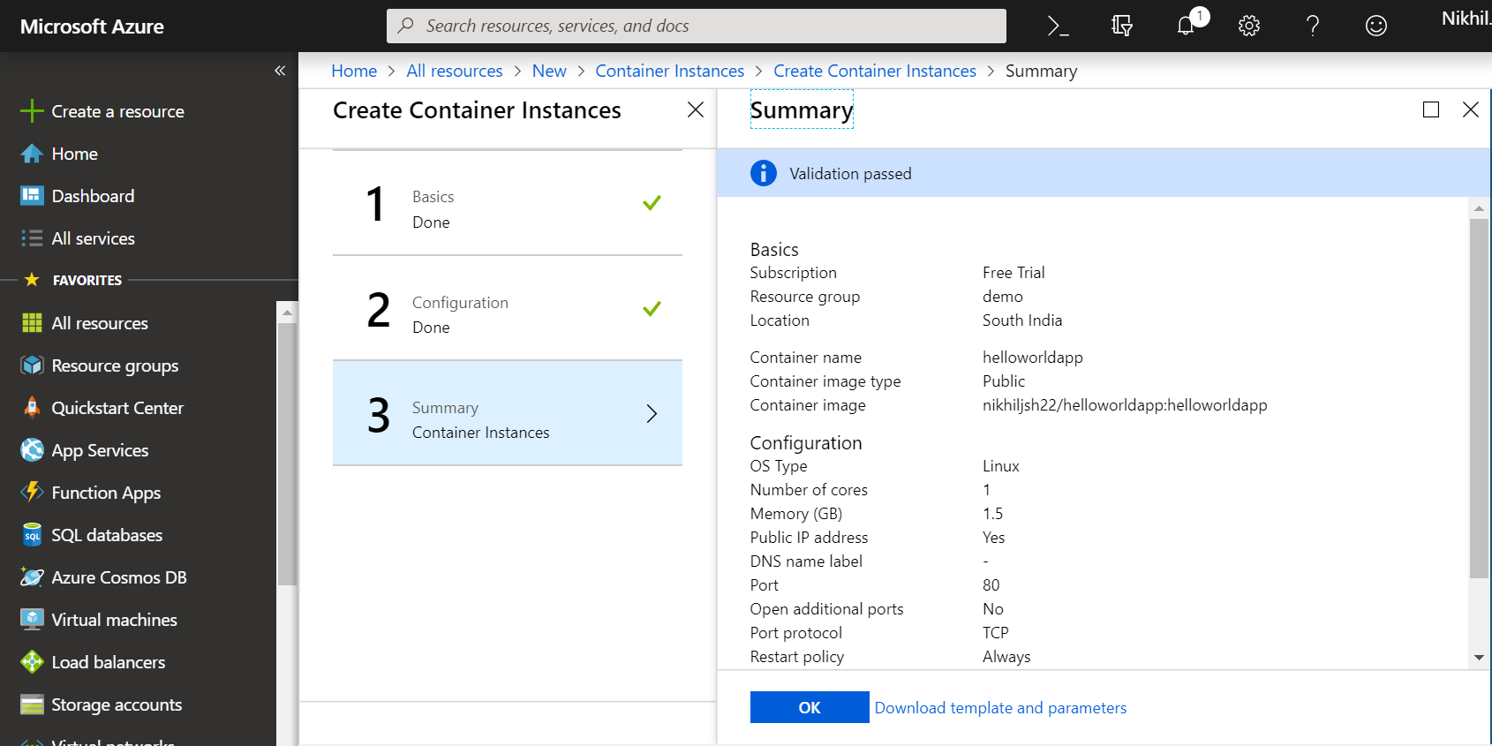1492x746 pixels.
Task: Focus the search resources, services, and docs box
Action: pos(697,26)
